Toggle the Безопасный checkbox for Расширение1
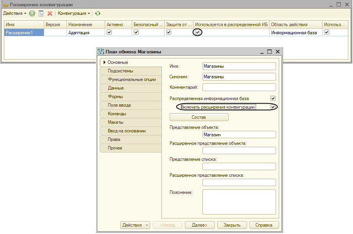This screenshot has height=234, width=353. [x=136, y=32]
